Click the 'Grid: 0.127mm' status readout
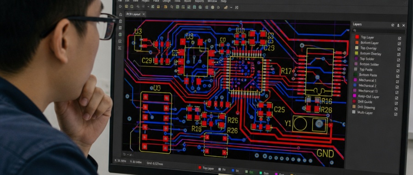The height and width of the screenshot is (175, 413). (x=155, y=164)
